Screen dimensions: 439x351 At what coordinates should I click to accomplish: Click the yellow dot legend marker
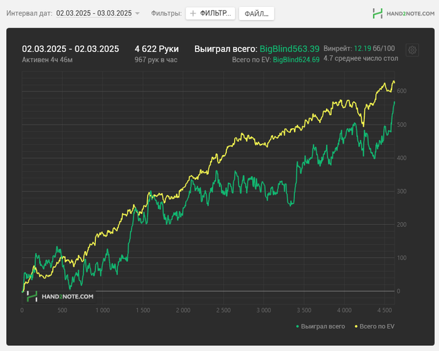pyautogui.click(x=356, y=327)
